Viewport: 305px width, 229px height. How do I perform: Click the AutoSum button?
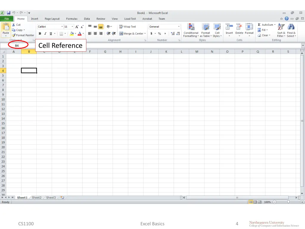pos(265,25)
